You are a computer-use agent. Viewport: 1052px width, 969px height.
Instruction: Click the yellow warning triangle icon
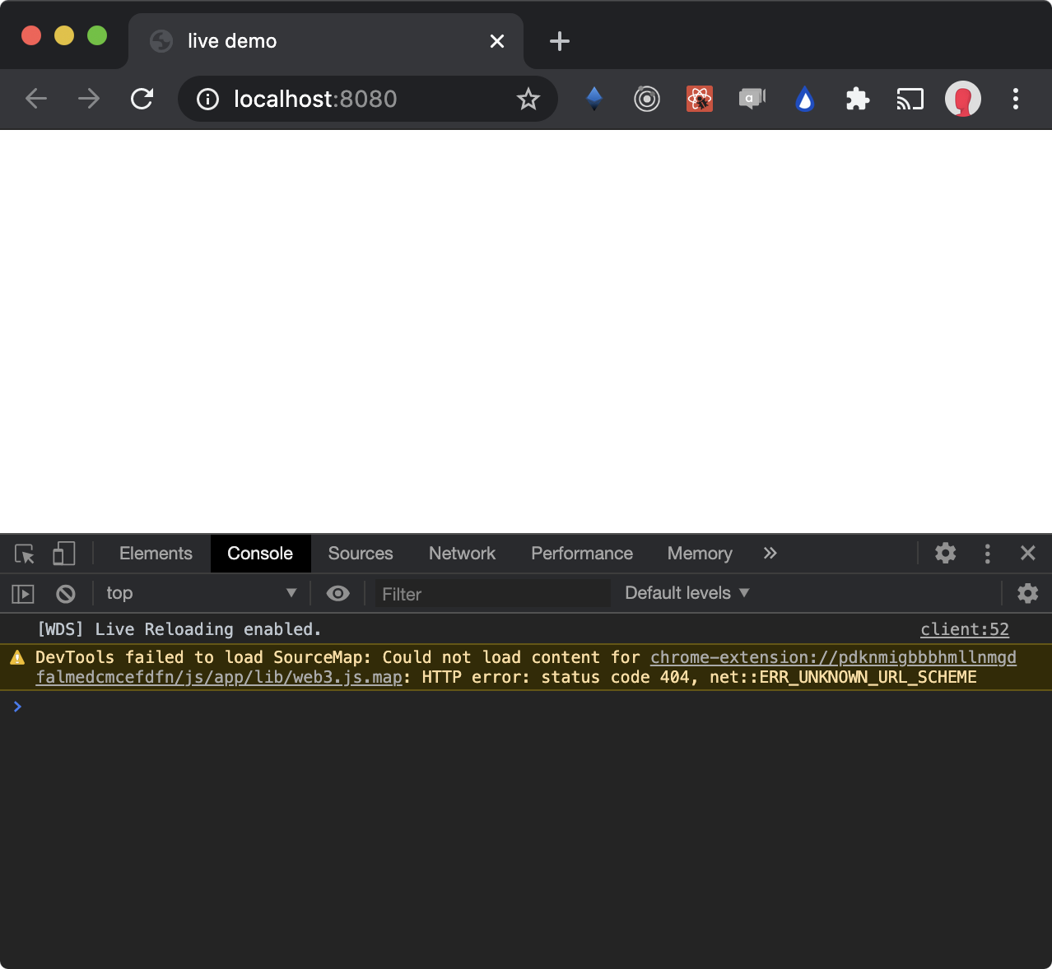coord(17,657)
